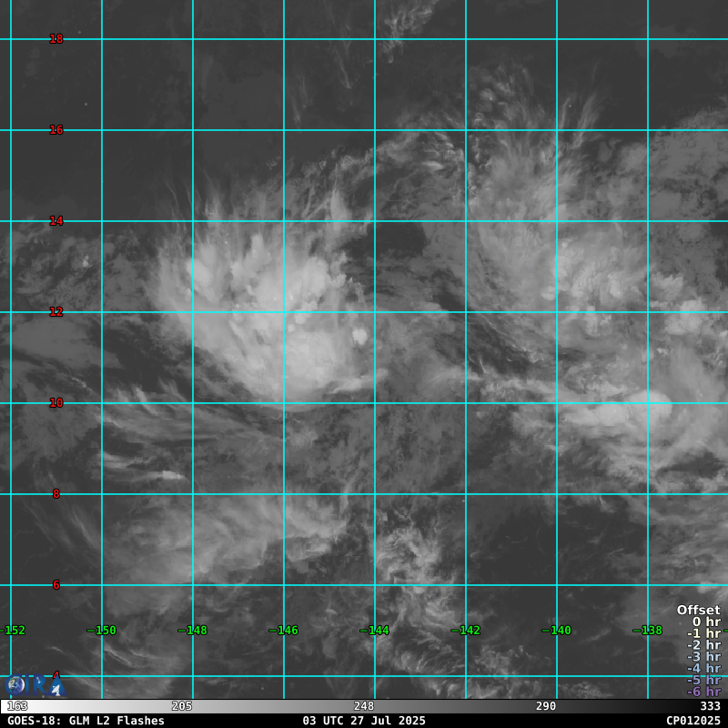Image resolution: width=728 pixels, height=728 pixels.
Task: Click the CIRA logo in the corner
Action: point(35,685)
